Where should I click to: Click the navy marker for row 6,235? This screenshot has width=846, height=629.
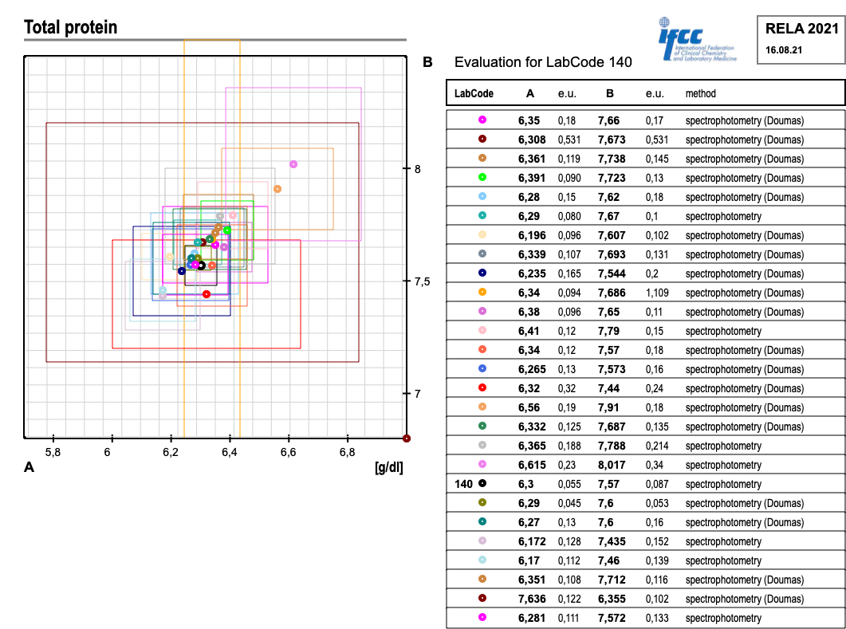point(482,273)
